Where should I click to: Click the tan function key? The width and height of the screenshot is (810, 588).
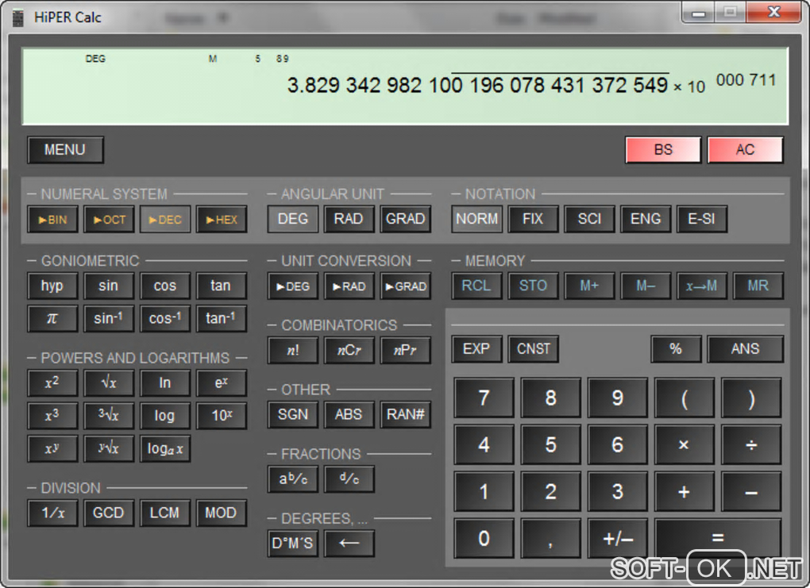coord(222,286)
